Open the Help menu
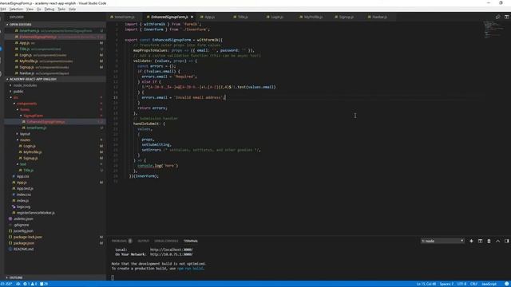This screenshot has height=287, width=511. pyautogui.click(x=72, y=9)
